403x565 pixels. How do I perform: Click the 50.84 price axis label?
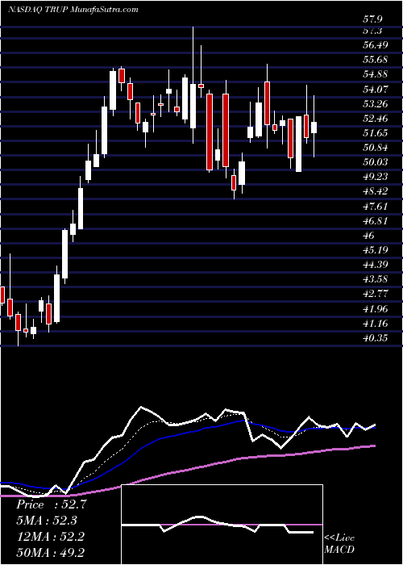[x=376, y=148]
